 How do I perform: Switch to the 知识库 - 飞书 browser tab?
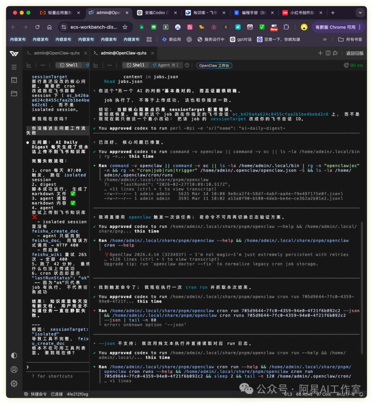point(205,13)
